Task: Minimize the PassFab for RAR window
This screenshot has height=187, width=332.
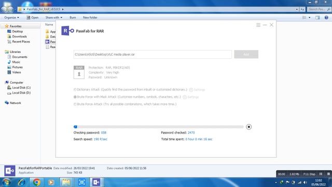Action: [265, 25]
